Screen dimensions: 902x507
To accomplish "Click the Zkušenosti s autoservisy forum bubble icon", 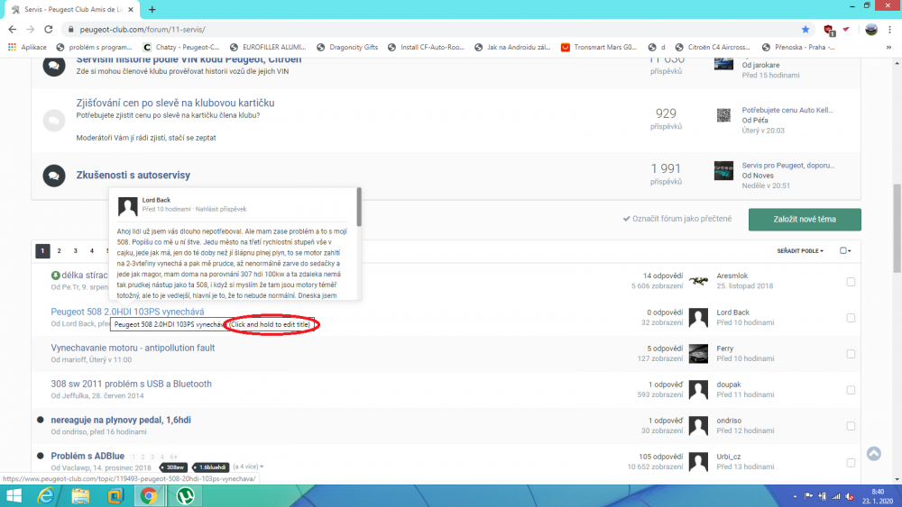I will click(x=54, y=175).
